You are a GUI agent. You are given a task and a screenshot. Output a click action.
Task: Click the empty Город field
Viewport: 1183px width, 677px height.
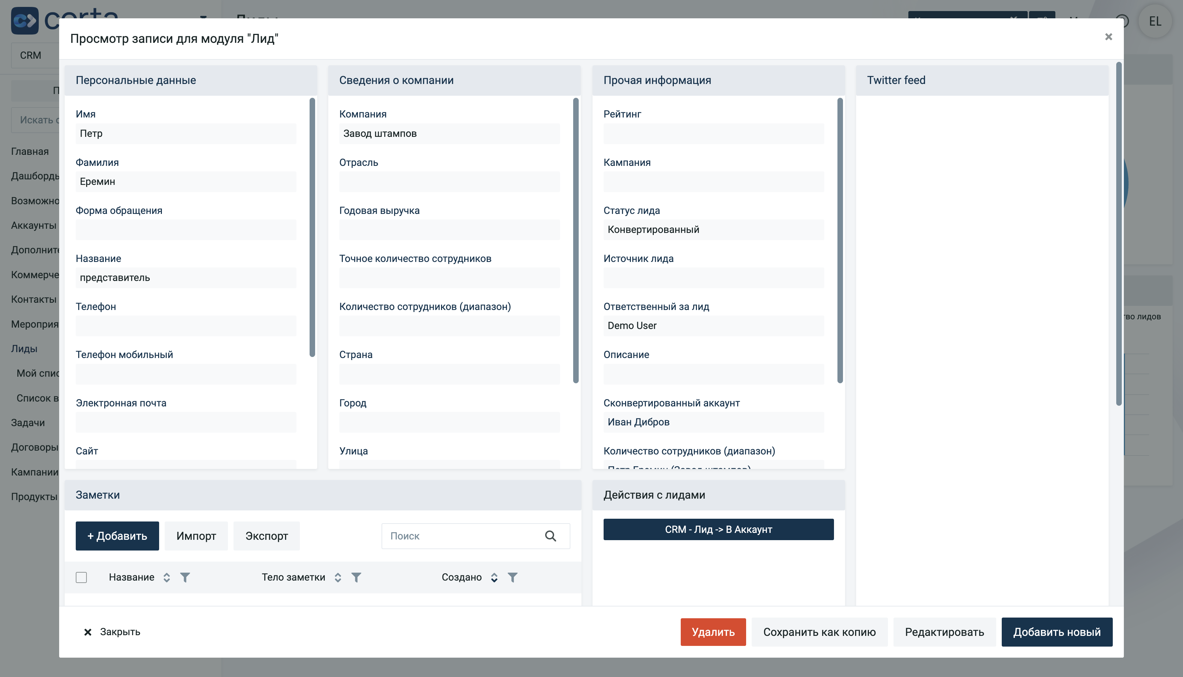[x=450, y=422]
